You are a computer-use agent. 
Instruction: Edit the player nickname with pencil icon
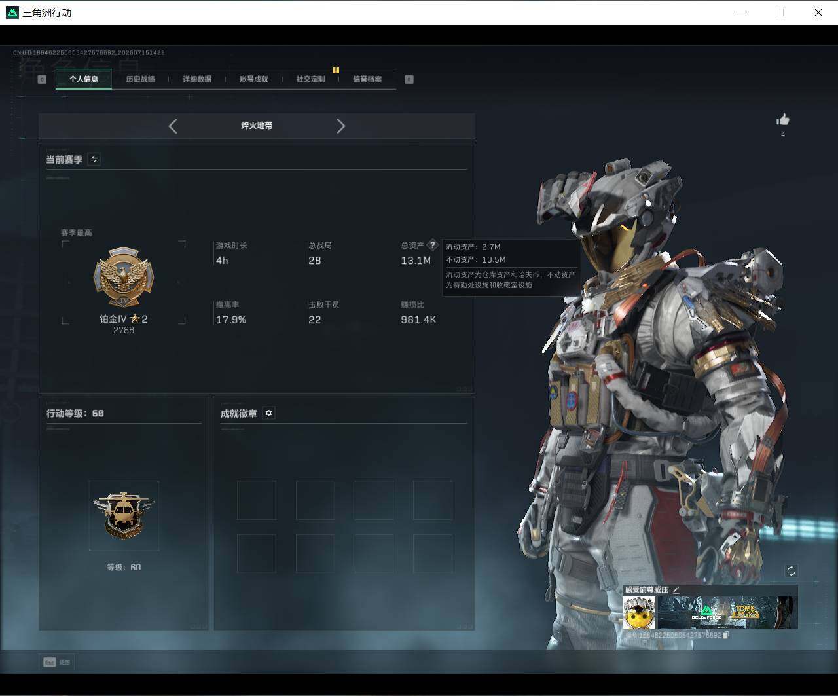pyautogui.click(x=676, y=590)
